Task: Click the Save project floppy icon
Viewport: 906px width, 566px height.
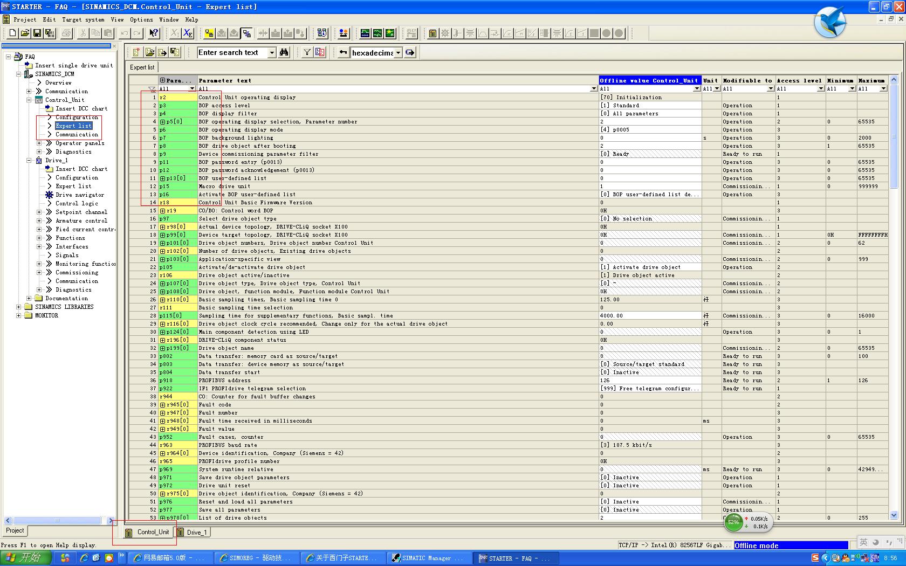Action: 37,33
